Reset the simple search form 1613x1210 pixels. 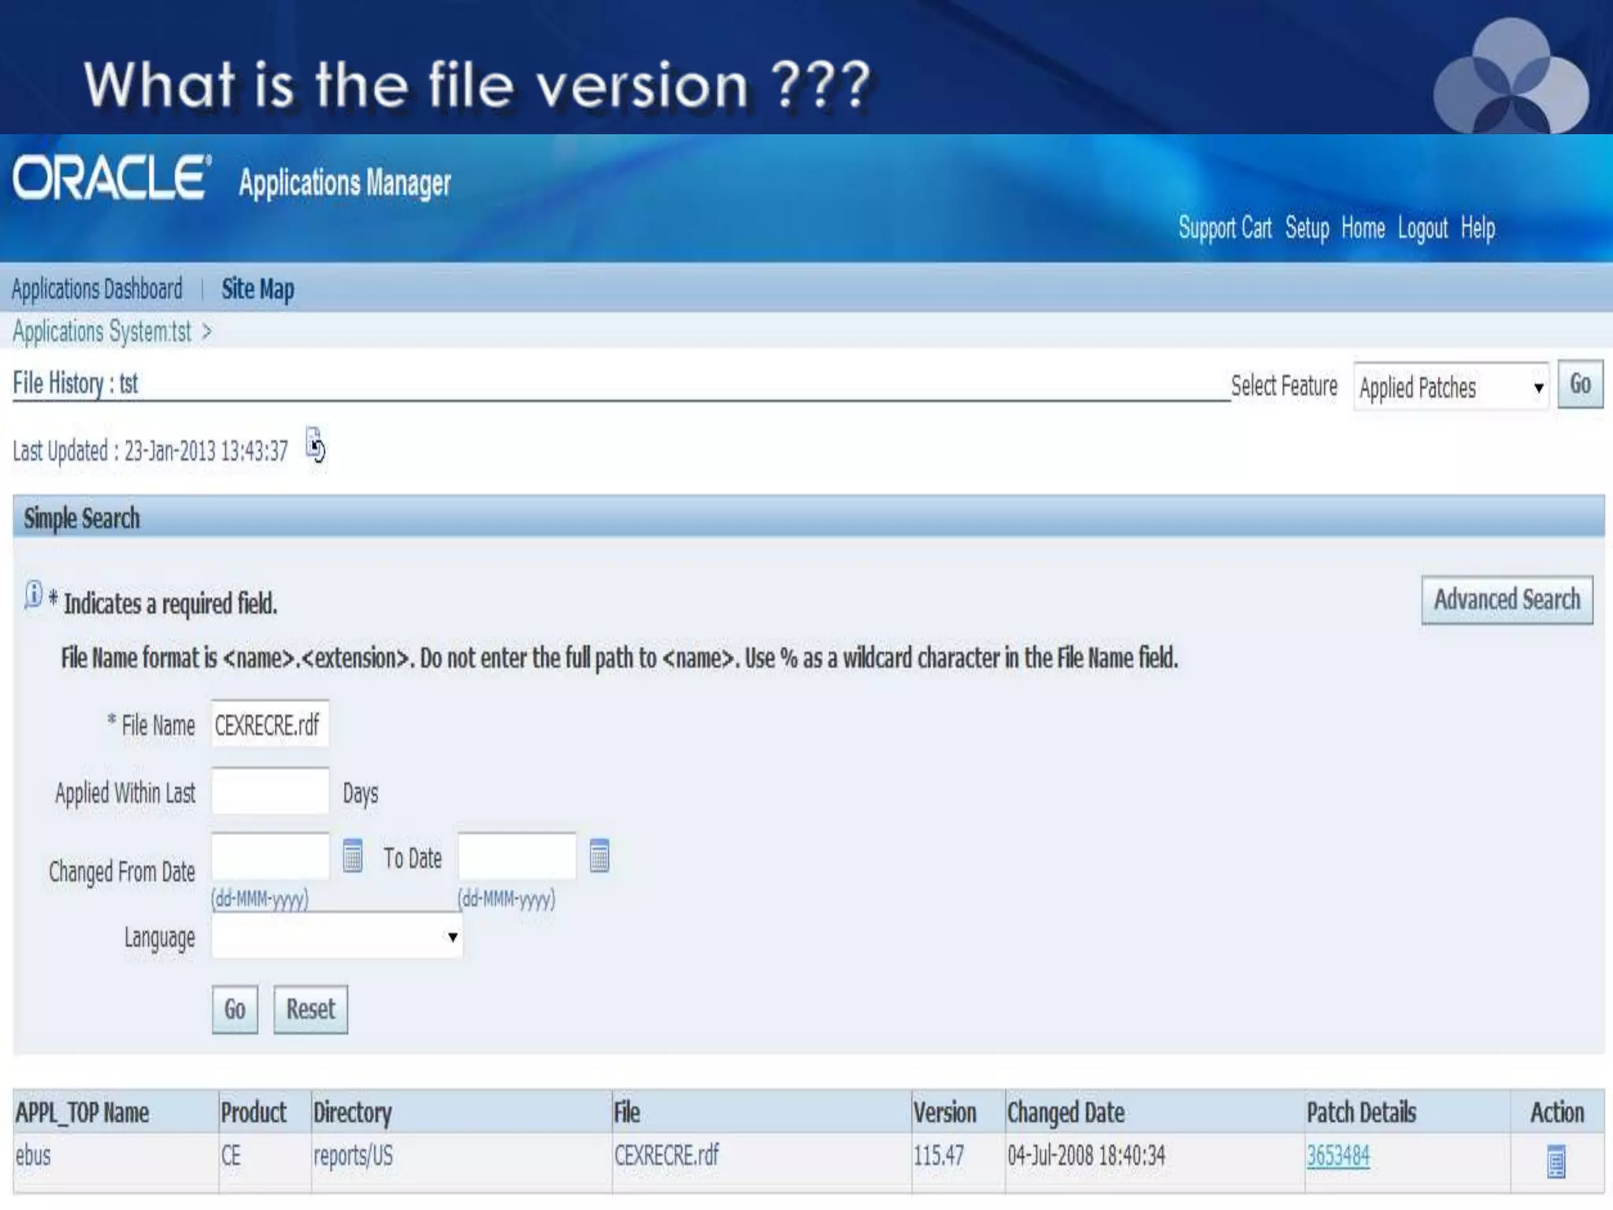click(x=310, y=1009)
